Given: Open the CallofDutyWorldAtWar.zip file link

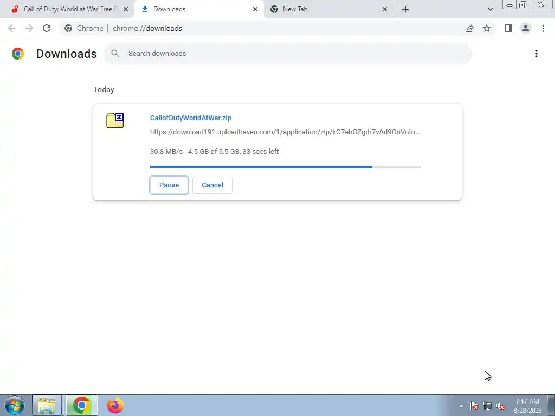Looking at the screenshot, I should [190, 118].
